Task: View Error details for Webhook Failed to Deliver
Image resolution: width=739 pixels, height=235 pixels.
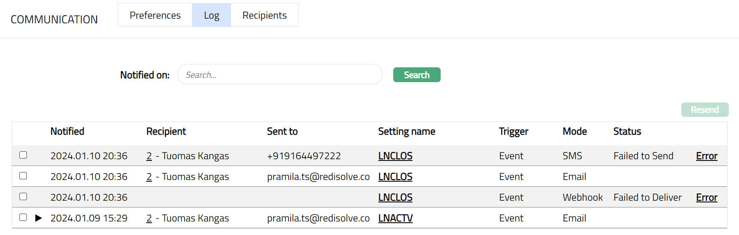Action: [x=706, y=198]
